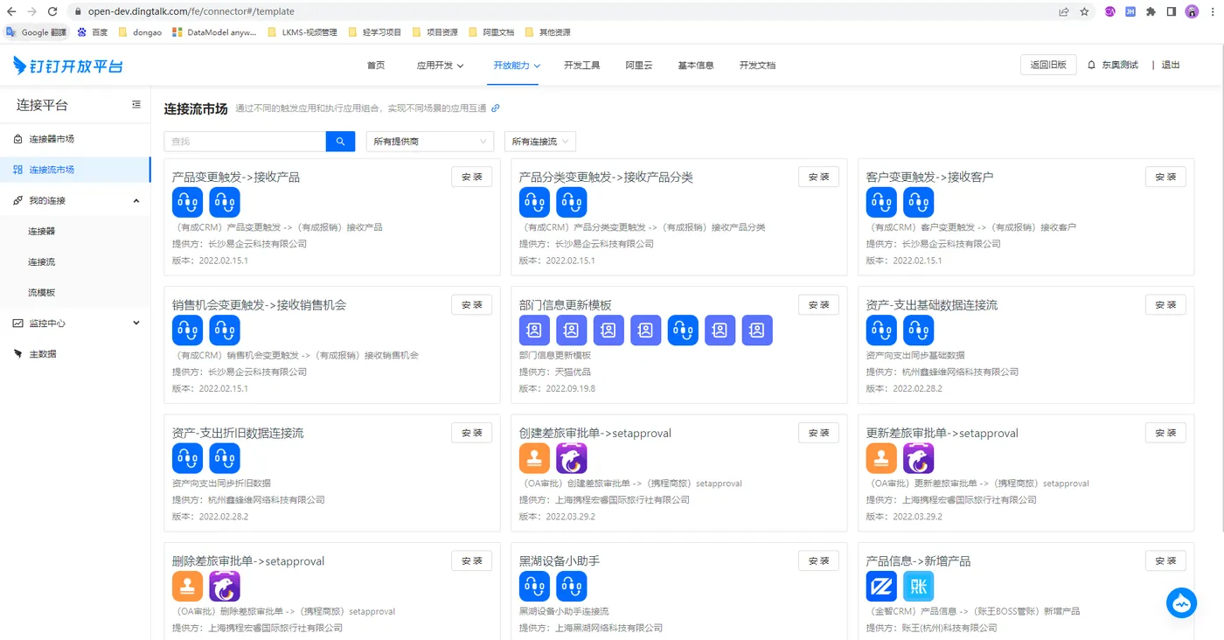This screenshot has height=640, width=1224.
Task: Click the first connector icon in 产品变更触发 card
Action: click(187, 202)
